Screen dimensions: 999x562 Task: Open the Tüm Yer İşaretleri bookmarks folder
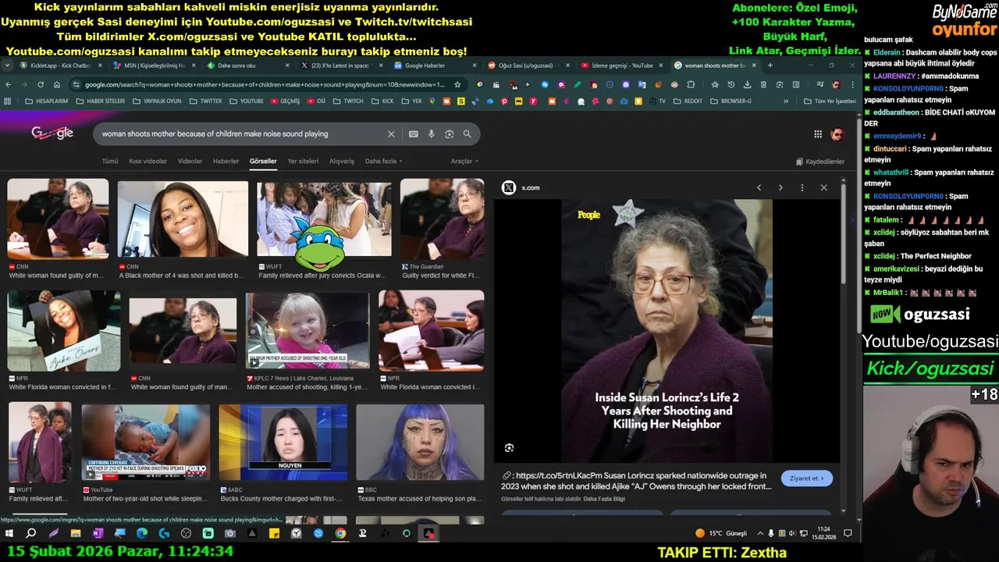[830, 101]
